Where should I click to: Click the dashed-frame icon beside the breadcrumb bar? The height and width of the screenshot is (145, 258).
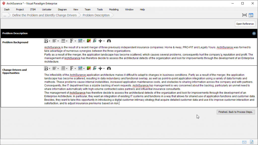(x=244, y=15)
